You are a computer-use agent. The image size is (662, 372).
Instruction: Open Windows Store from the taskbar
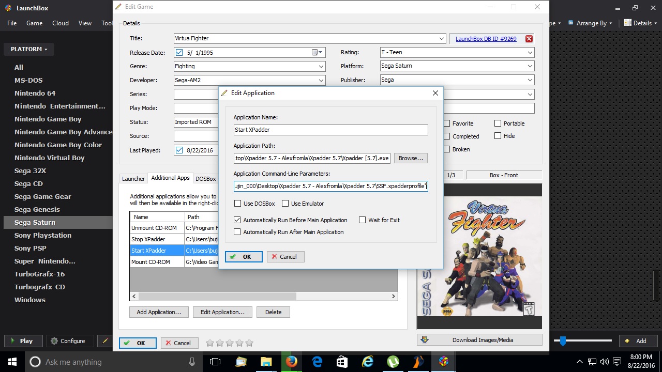[342, 362]
